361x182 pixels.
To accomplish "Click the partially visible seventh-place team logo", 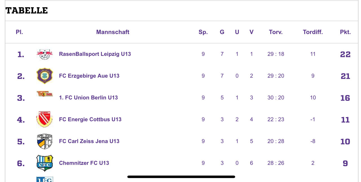I will click(45, 179).
